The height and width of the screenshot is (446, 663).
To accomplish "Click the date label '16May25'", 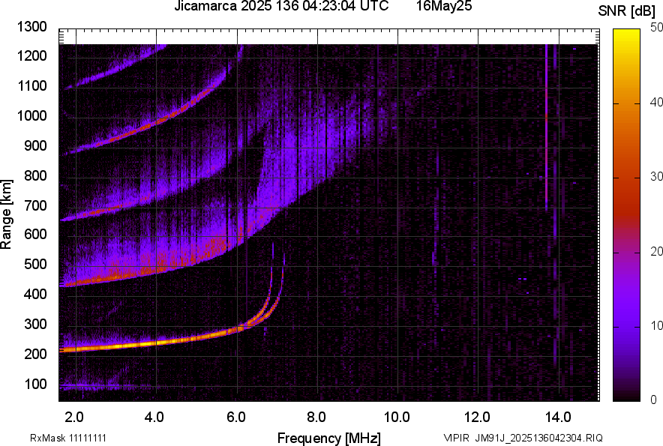I will (443, 6).
